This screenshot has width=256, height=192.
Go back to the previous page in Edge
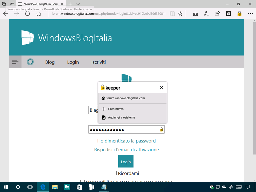[x=6, y=14]
